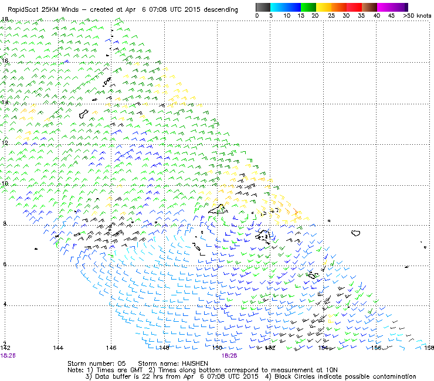The image size is (434, 381).
Task: Click the longitude axis label '148'
Action: 164,348
